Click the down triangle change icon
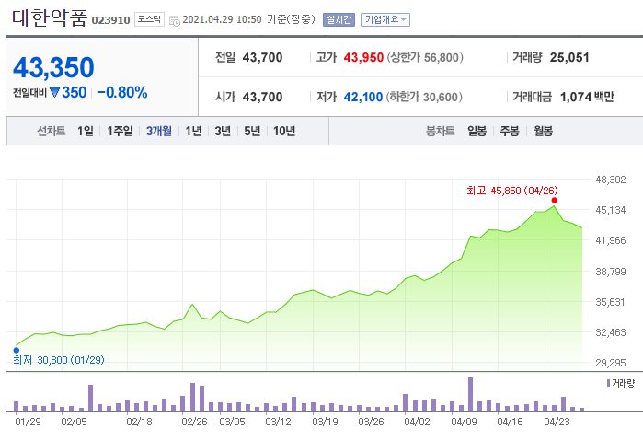Viewport: 643px width, 441px height. tap(55, 92)
